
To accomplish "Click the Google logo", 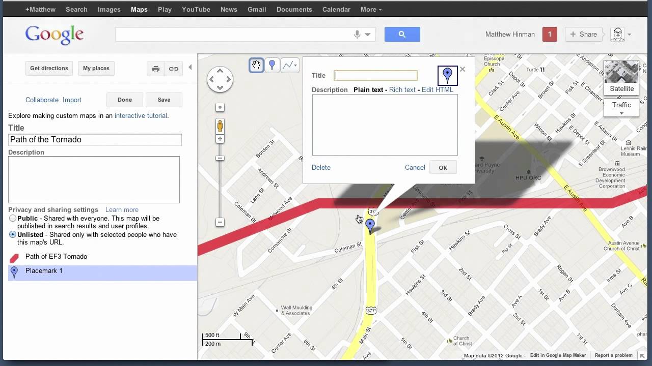I will point(54,35).
